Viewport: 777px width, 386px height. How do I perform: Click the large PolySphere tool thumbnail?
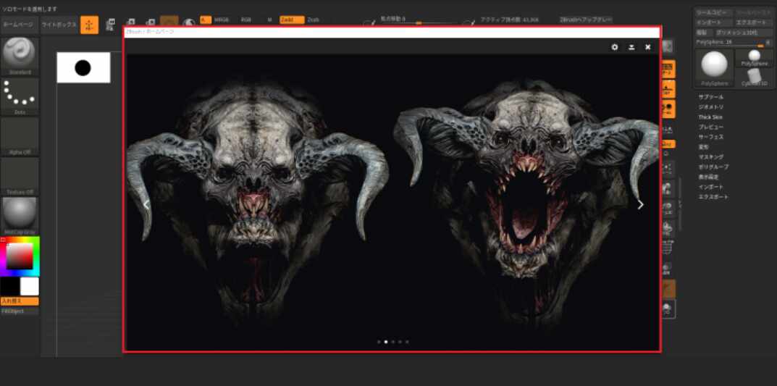[714, 67]
